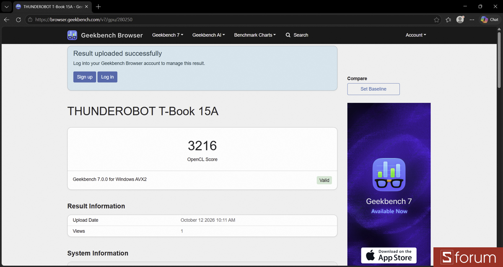The image size is (503, 267).
Task: Click the System Information heading
Action: 98,253
